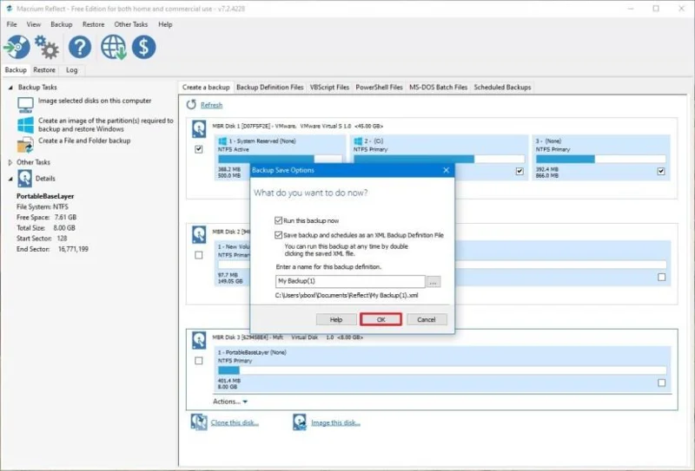
Task: Click Create a File and Folder backup
Action: tap(84, 141)
